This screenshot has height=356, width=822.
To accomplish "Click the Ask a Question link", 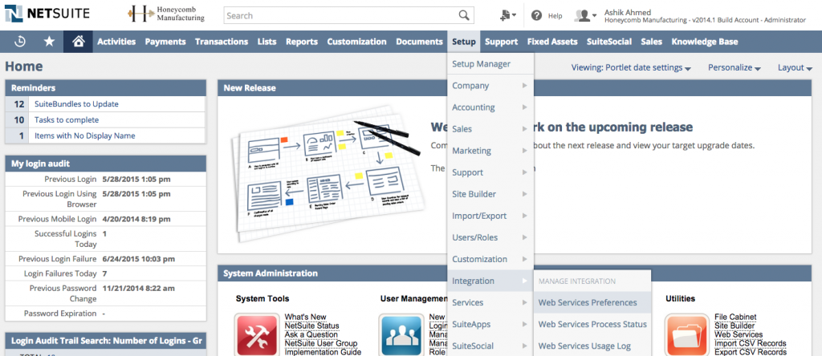I will pos(312,334).
